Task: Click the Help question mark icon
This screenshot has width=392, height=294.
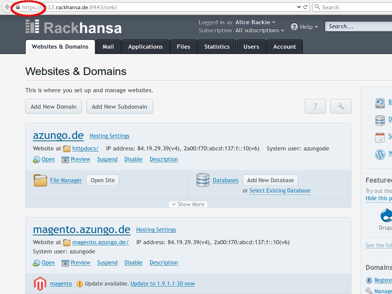Action: click(294, 26)
